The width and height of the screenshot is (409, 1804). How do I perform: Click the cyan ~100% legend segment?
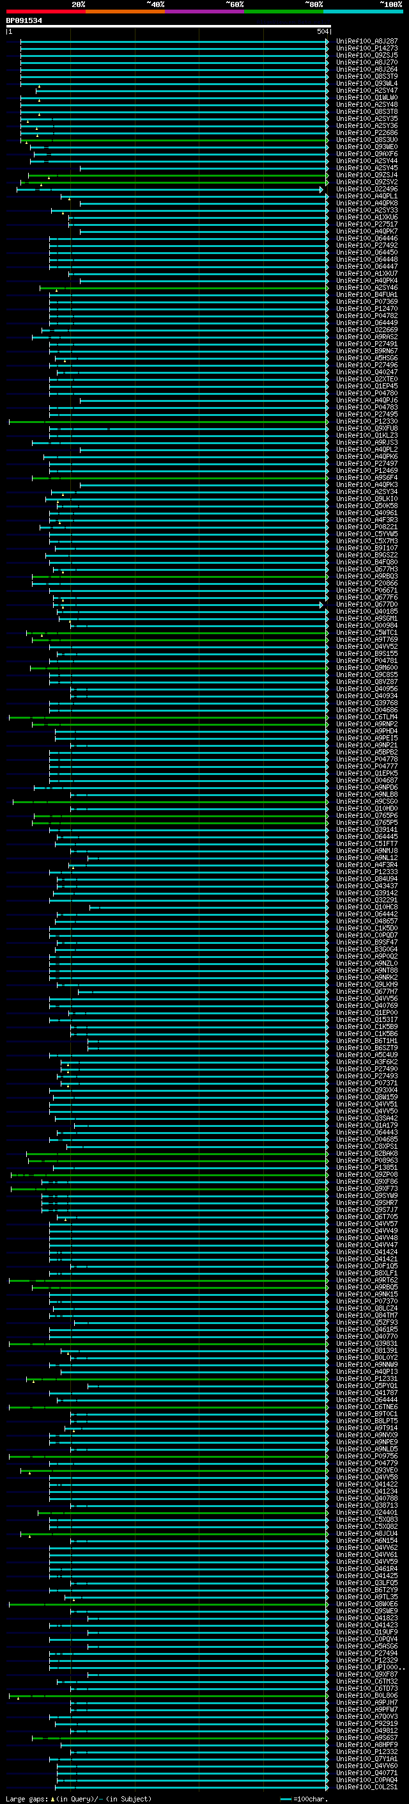(363, 12)
